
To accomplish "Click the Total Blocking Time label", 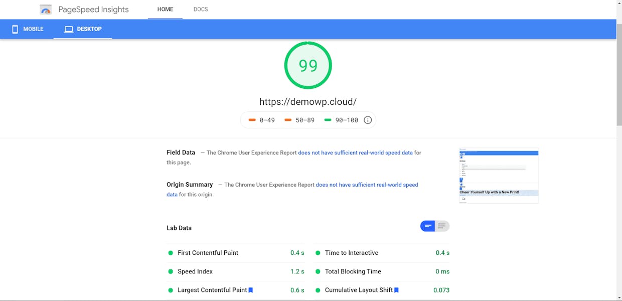I will 353,271.
